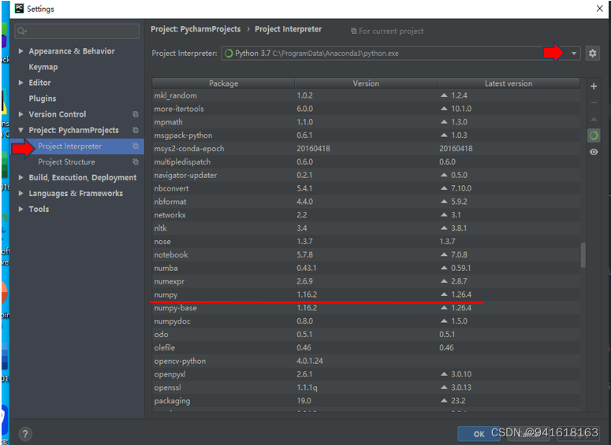Select the msgpack-python package row
The height and width of the screenshot is (445, 611).
pos(366,135)
